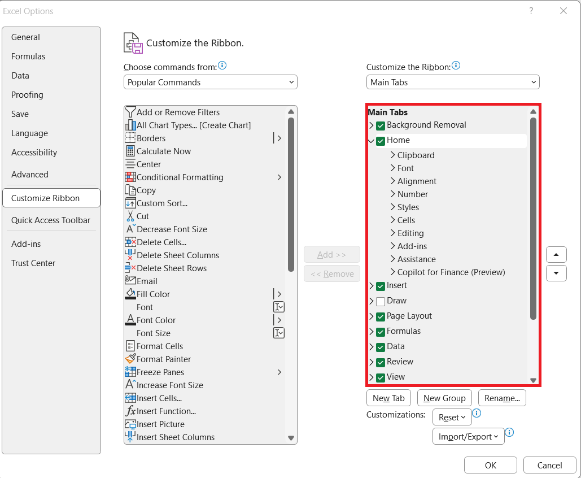
Task: Uncheck the Formulas tab checkbox
Action: pyautogui.click(x=380, y=332)
